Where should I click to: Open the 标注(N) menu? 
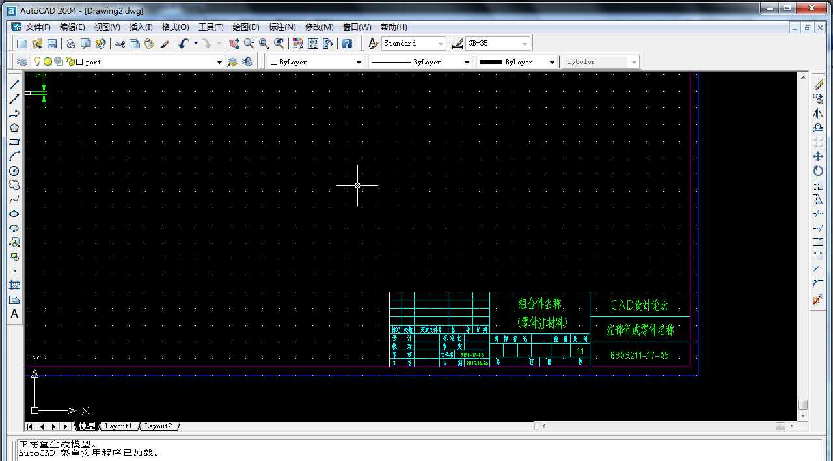coord(282,27)
